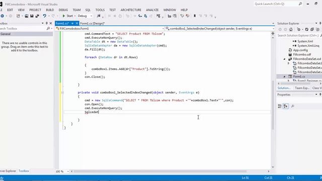This screenshot has height=181, width=322.
Task: Select the System.Xml.Linq reference
Action: pyautogui.click(x=308, y=46)
